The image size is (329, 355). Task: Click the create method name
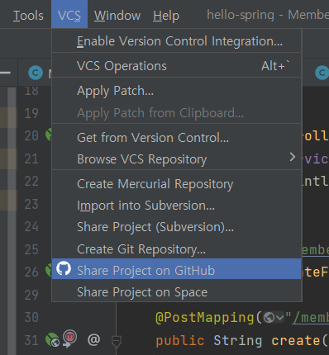point(296,341)
